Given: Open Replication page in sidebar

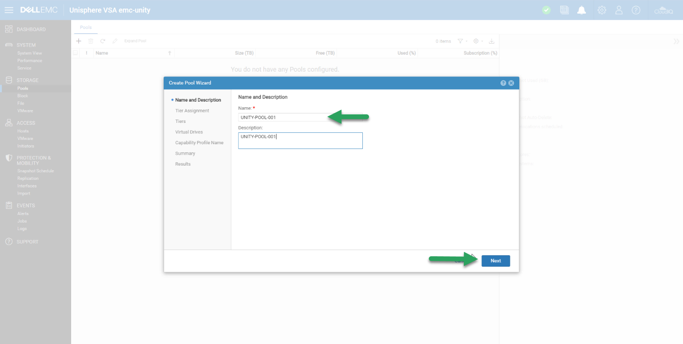Looking at the screenshot, I should [x=28, y=178].
